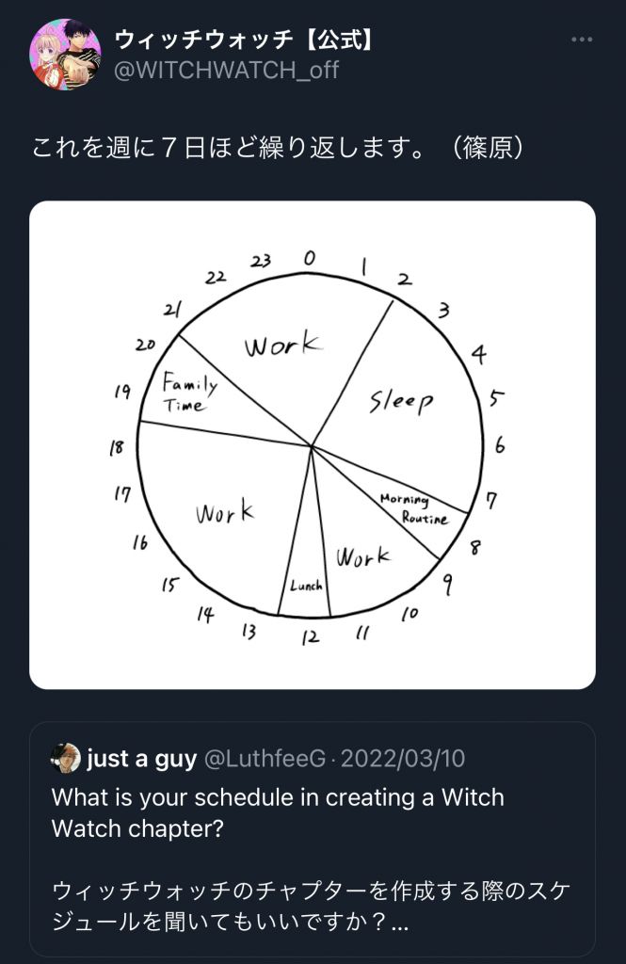Click the large afternoon Work segment
The width and height of the screenshot is (626, 964).
point(225,513)
